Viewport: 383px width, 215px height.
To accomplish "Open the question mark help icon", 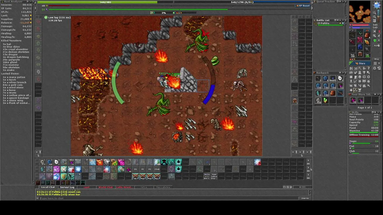I will (x=368, y=68).
